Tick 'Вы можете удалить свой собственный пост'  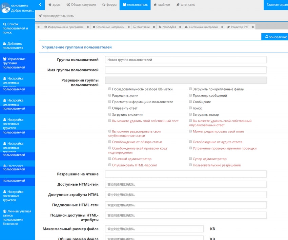point(110,121)
